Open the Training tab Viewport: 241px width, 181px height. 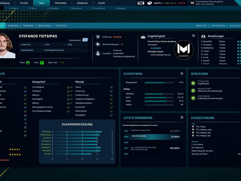(x=28, y=26)
